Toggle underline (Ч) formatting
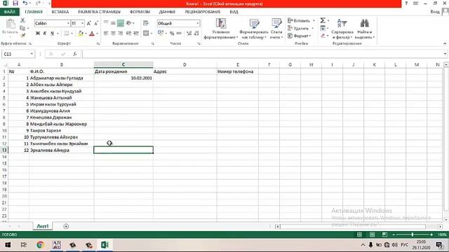 pos(52,34)
